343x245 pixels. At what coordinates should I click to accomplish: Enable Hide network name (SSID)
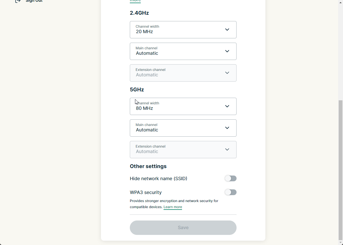230,178
